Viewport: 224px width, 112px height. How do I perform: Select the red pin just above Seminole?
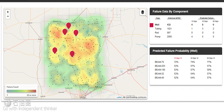point(65,32)
